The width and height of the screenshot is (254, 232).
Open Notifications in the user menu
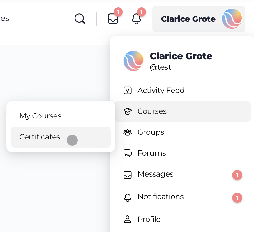point(182,197)
